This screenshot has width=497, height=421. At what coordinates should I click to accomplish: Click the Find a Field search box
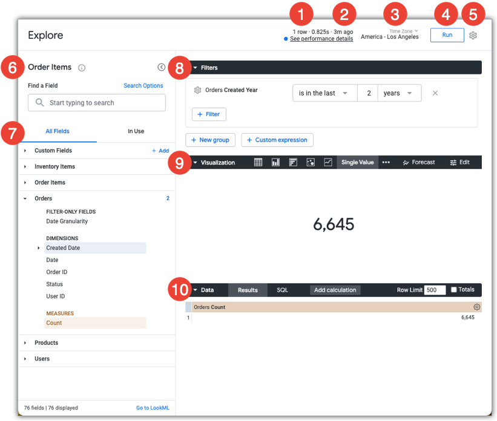tap(97, 103)
